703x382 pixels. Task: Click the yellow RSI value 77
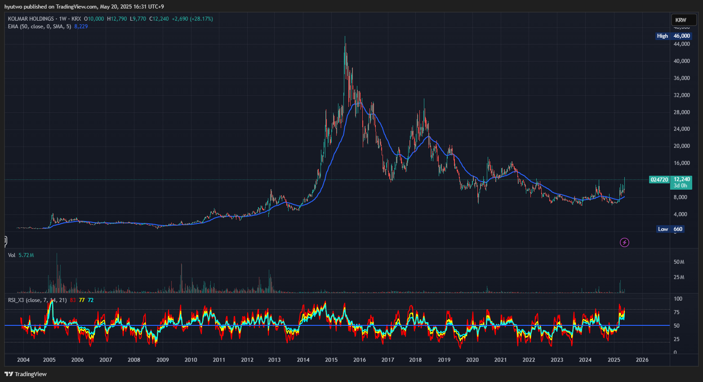click(x=82, y=300)
